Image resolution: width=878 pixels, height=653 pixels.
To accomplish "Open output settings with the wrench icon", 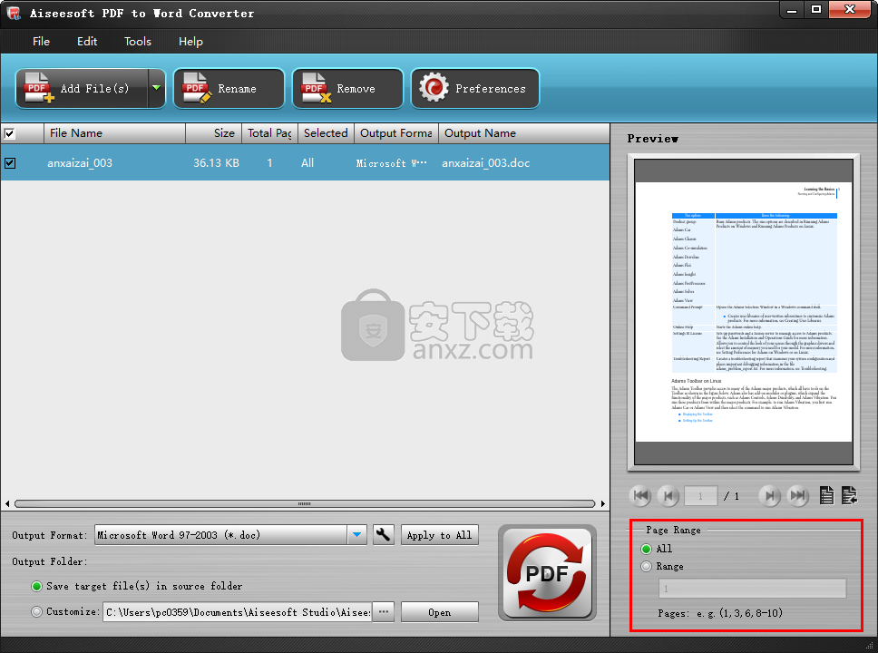I will pyautogui.click(x=384, y=535).
